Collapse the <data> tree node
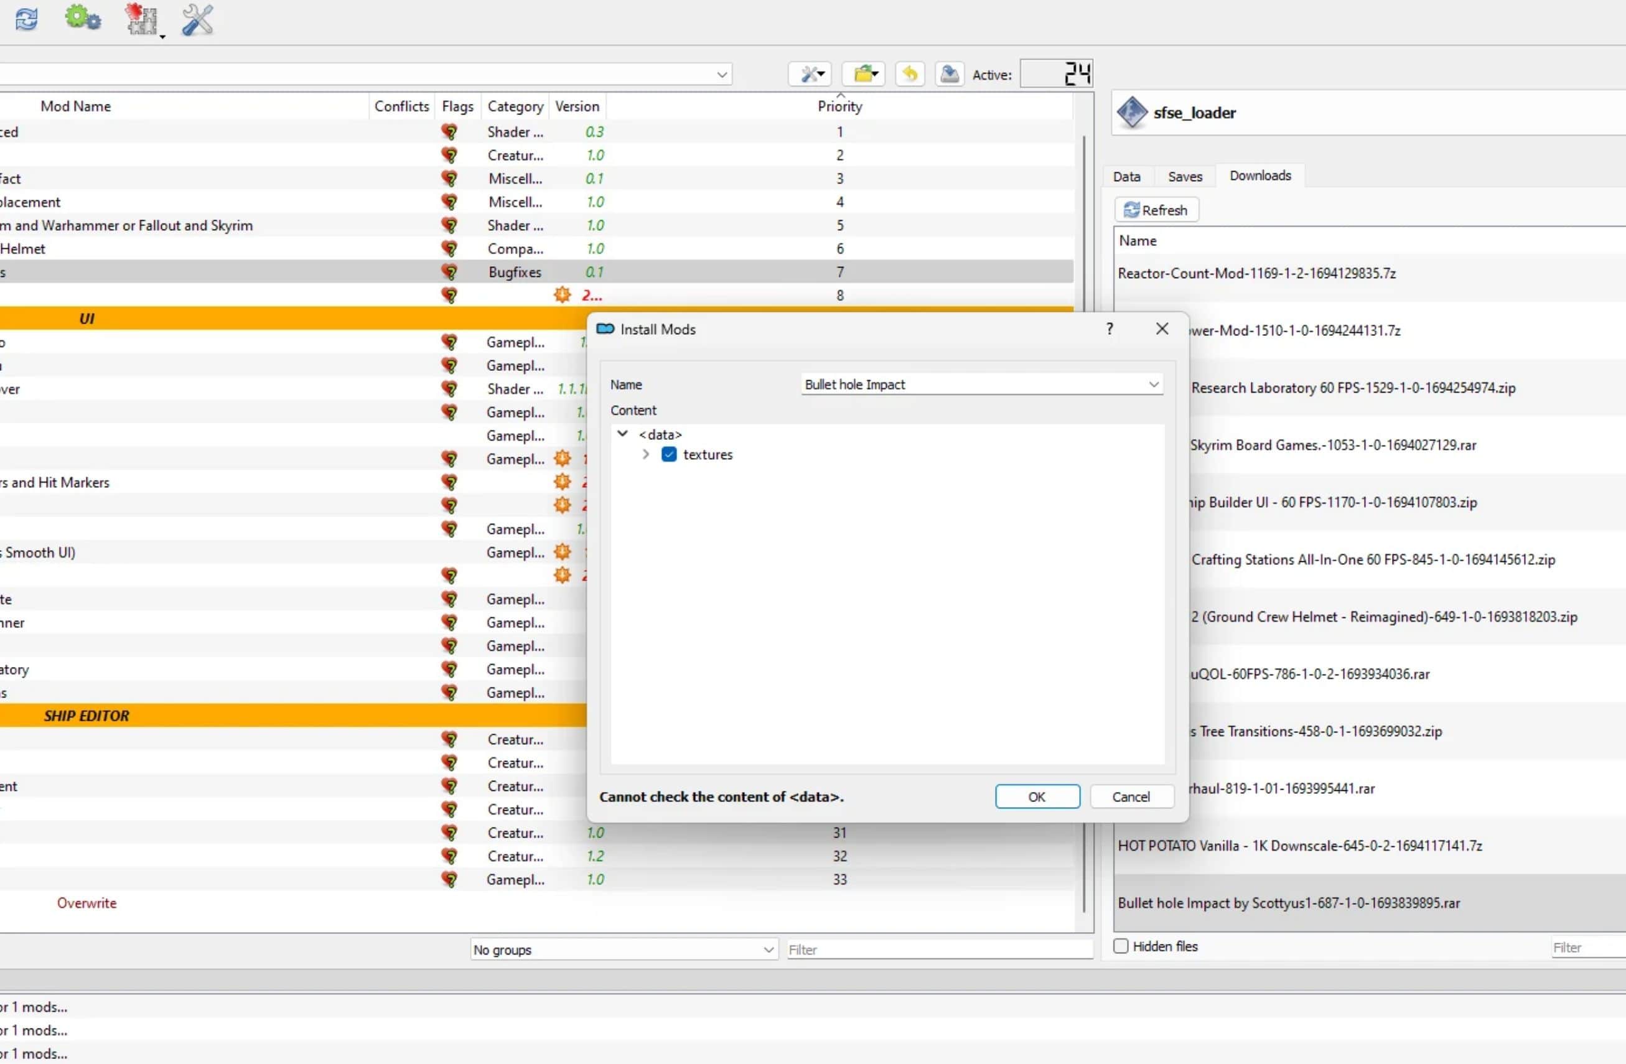 click(x=622, y=434)
